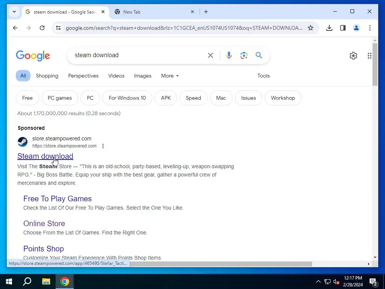Submit search with magnifier icon
Image resolution: width=385 pixels, height=289 pixels.
click(259, 55)
